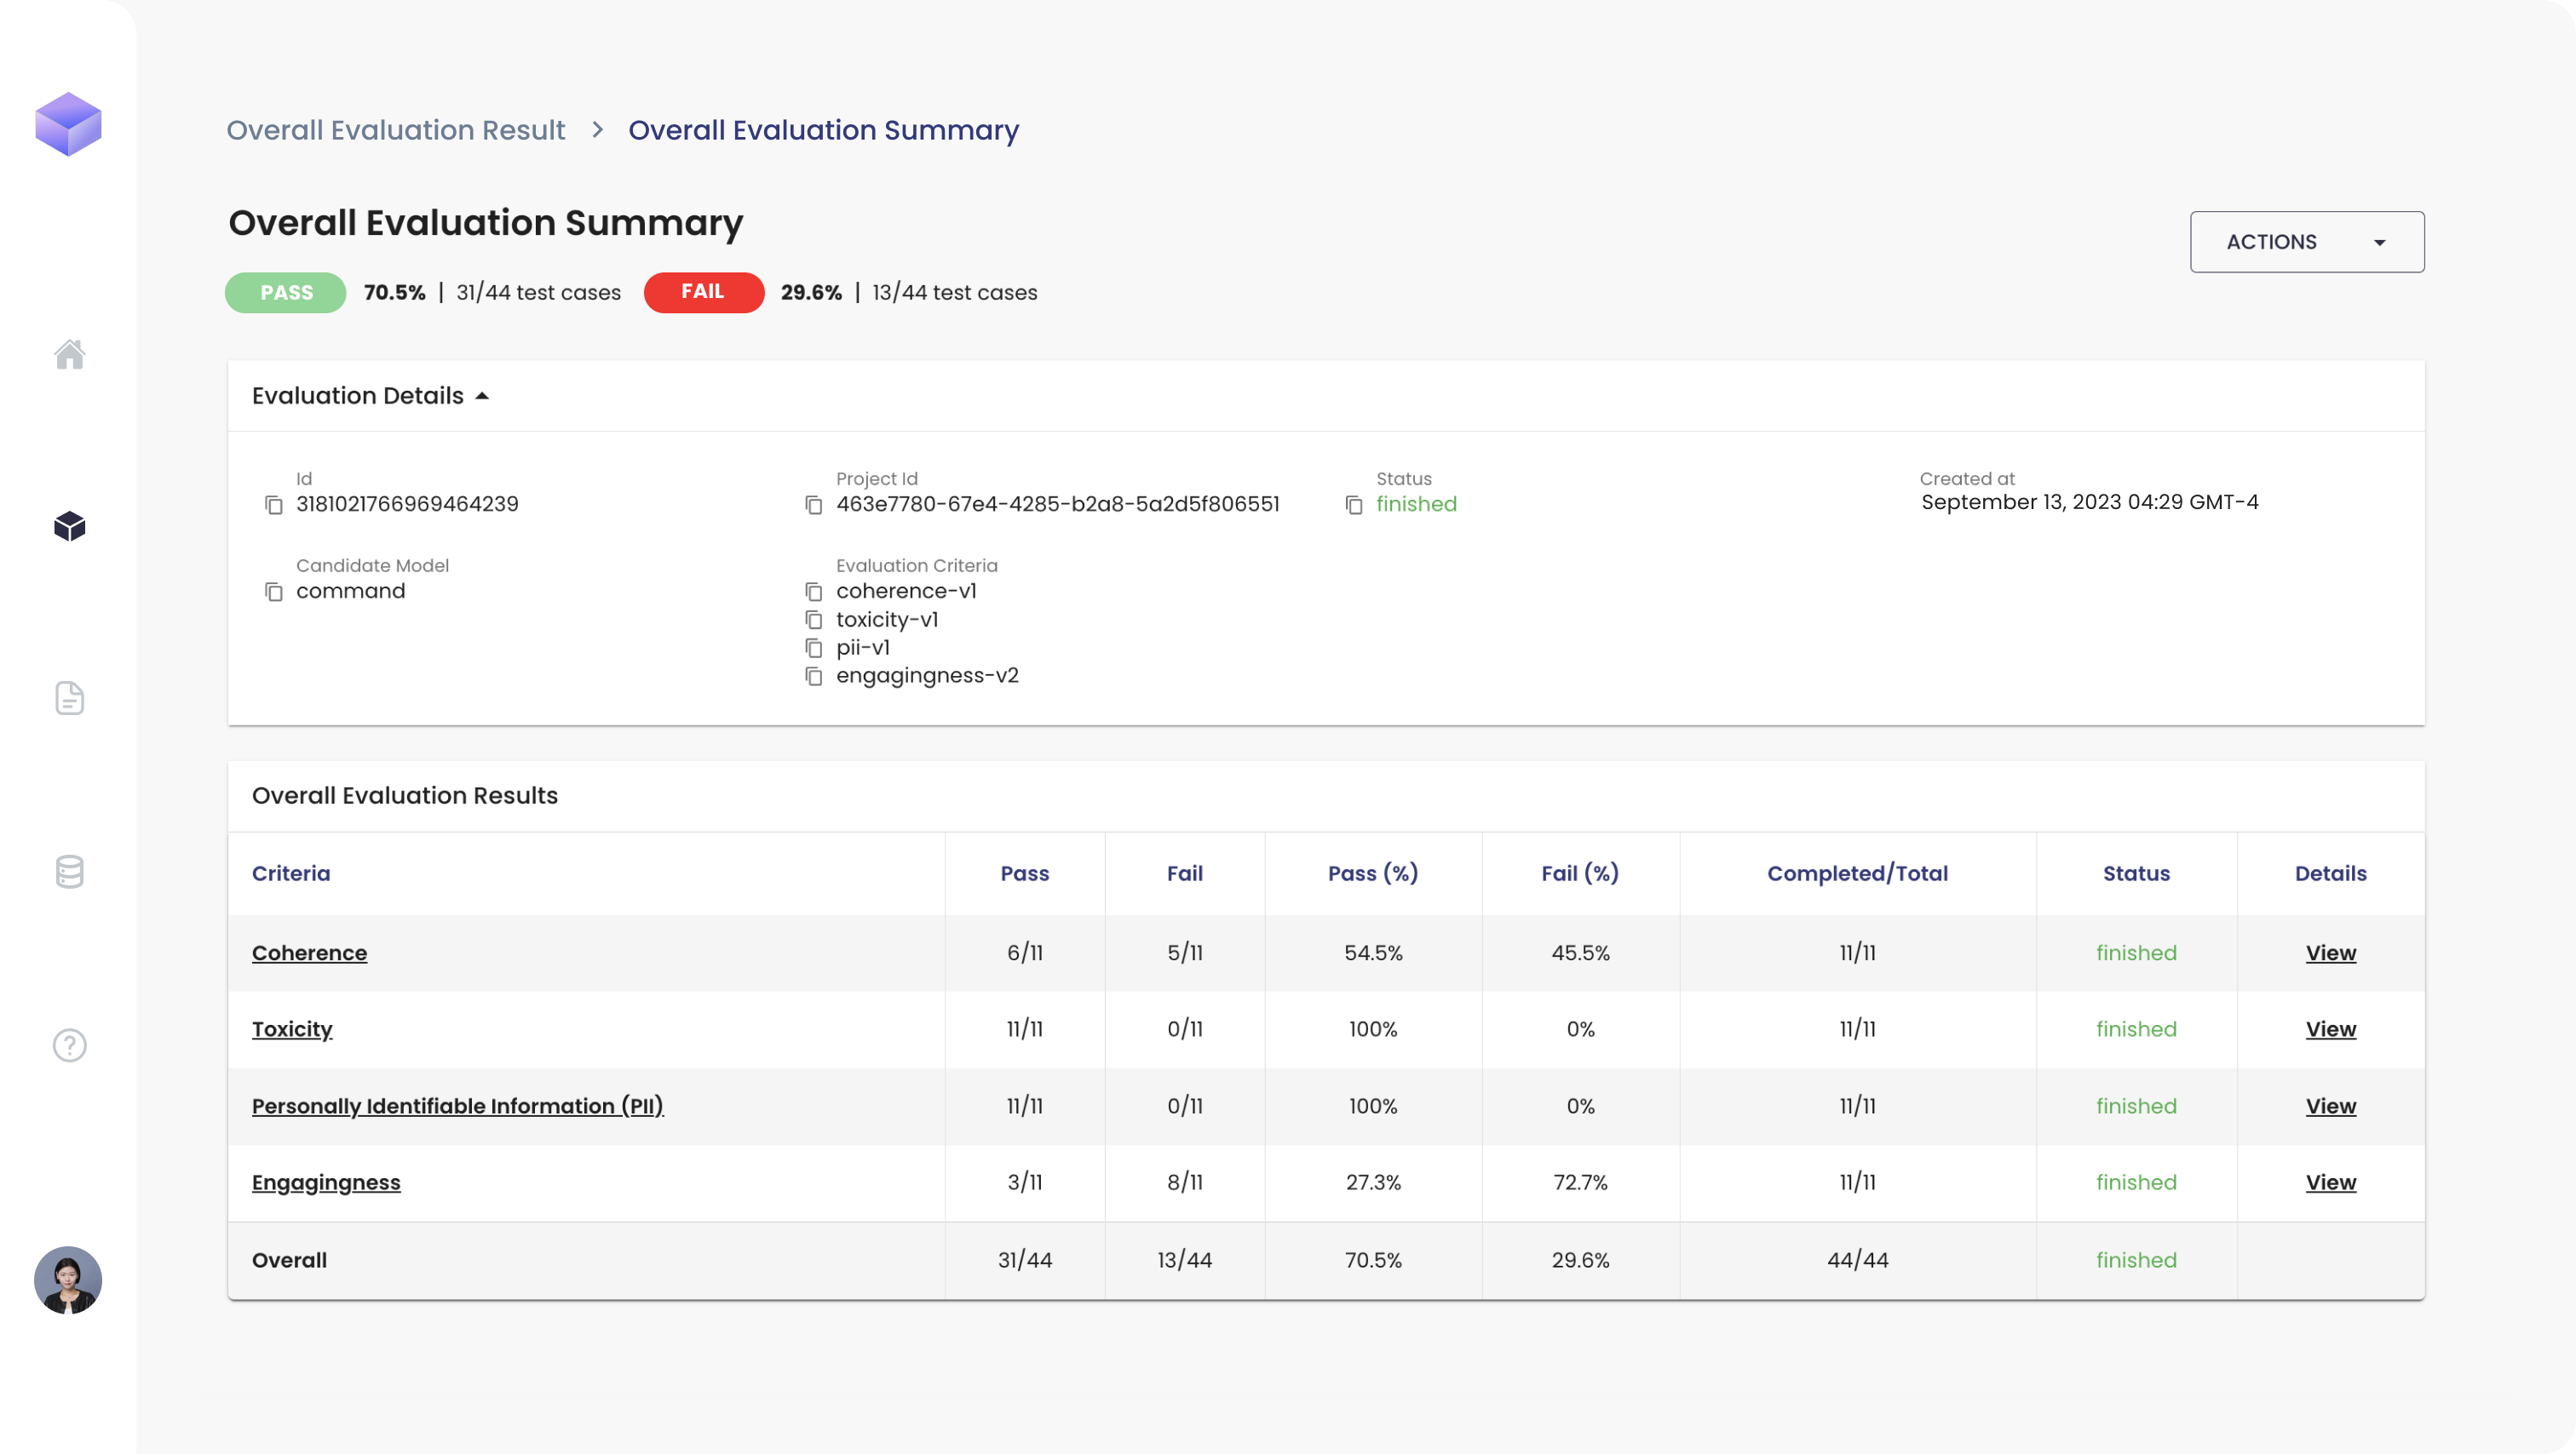Open the database icon in the sidebar

(x=69, y=872)
